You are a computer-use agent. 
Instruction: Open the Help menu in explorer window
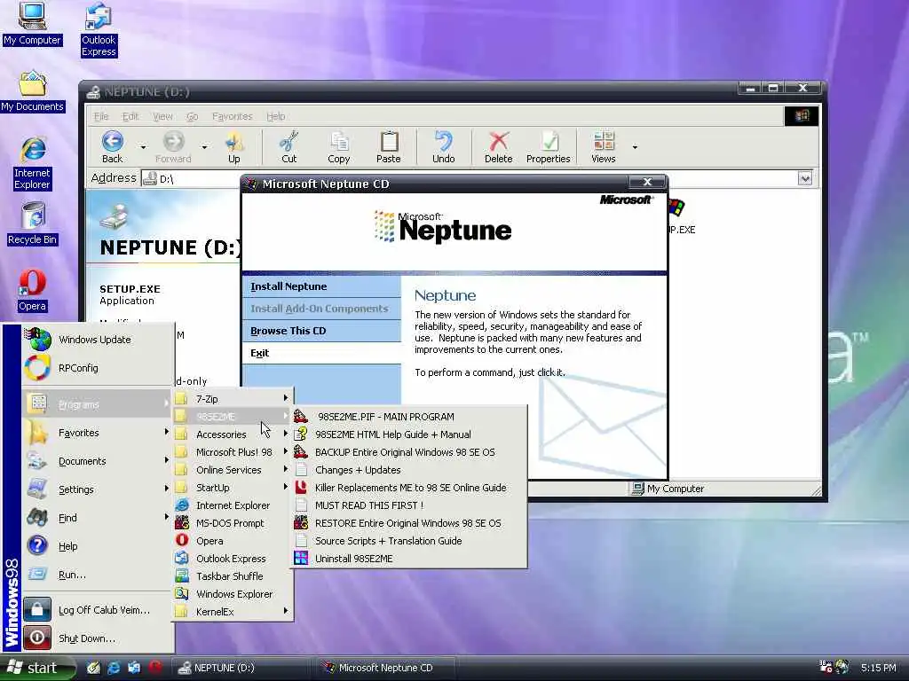(276, 116)
